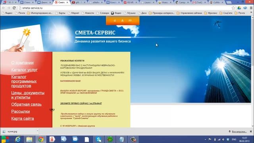Click the battery icon in system tray
The height and width of the screenshot is (143, 254).
pyautogui.click(x=215, y=139)
